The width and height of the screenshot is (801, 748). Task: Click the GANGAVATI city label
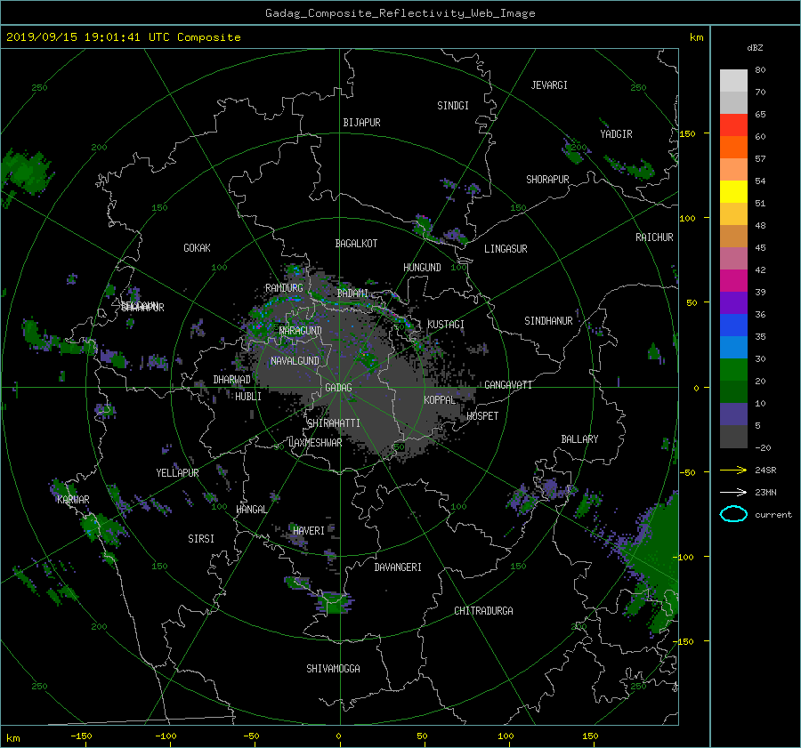508,385
